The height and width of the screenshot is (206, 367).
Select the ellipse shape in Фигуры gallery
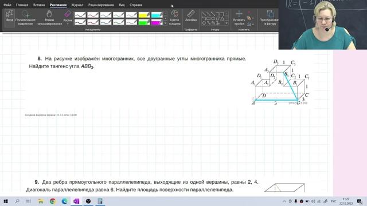tap(213, 18)
